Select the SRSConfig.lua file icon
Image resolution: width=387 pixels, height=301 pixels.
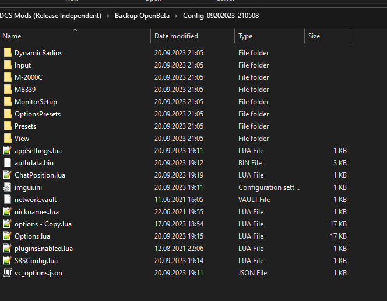(x=8, y=261)
